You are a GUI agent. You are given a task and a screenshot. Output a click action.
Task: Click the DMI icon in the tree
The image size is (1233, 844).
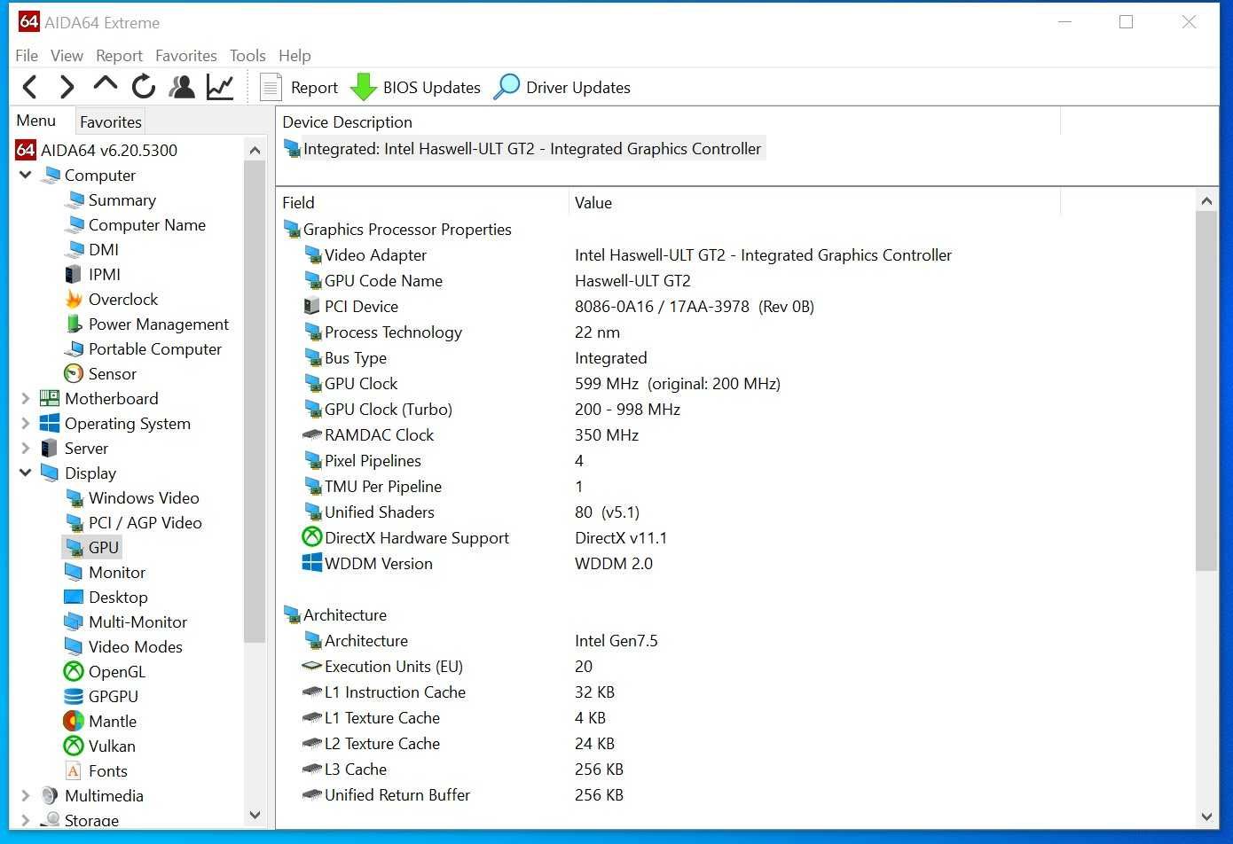pos(74,250)
